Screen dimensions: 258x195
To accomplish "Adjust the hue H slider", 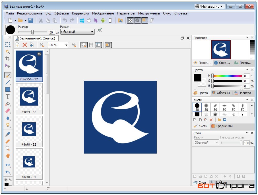I will [227, 76].
